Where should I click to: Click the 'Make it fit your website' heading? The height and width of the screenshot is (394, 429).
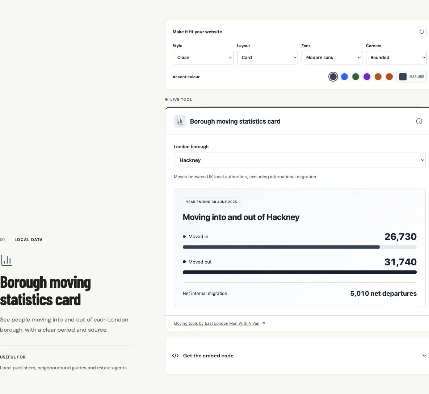pos(197,32)
